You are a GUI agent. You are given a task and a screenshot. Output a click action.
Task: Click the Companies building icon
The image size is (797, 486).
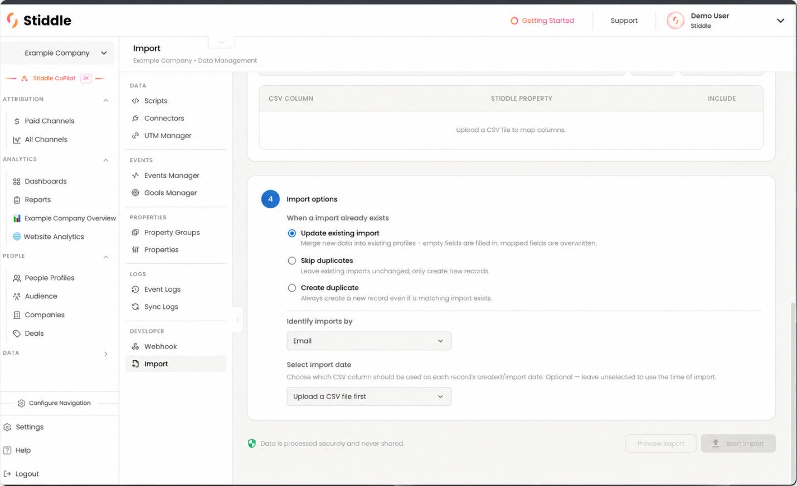17,315
